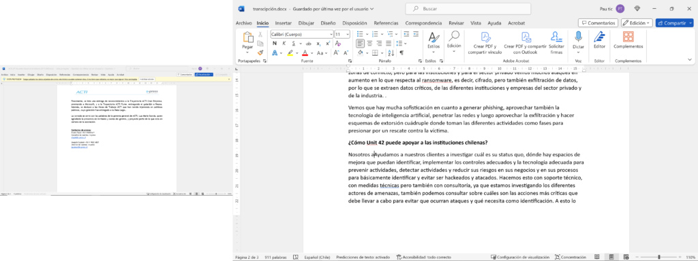Image resolution: width=698 pixels, height=261 pixels.
Task: Click the Buscar search box
Action: [468, 8]
